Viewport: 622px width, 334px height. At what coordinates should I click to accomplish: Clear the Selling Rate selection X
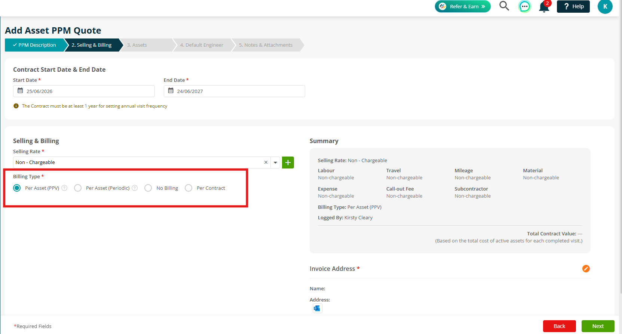tap(266, 162)
